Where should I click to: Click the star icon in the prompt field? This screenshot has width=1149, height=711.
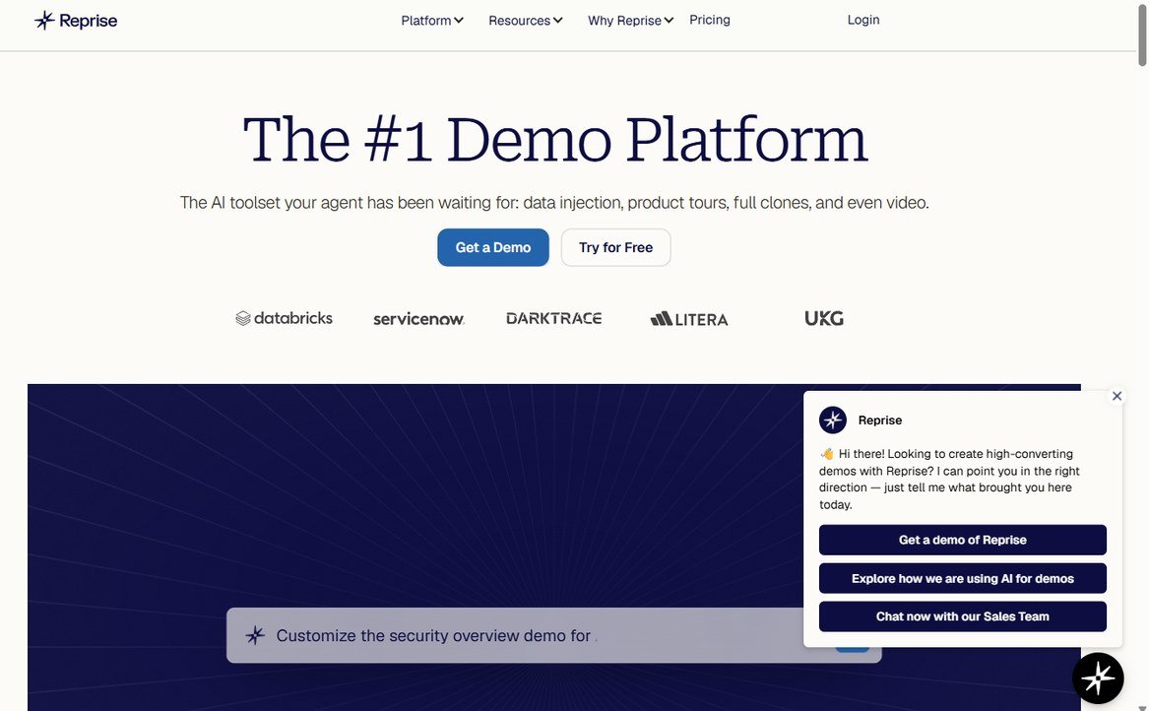(x=255, y=635)
